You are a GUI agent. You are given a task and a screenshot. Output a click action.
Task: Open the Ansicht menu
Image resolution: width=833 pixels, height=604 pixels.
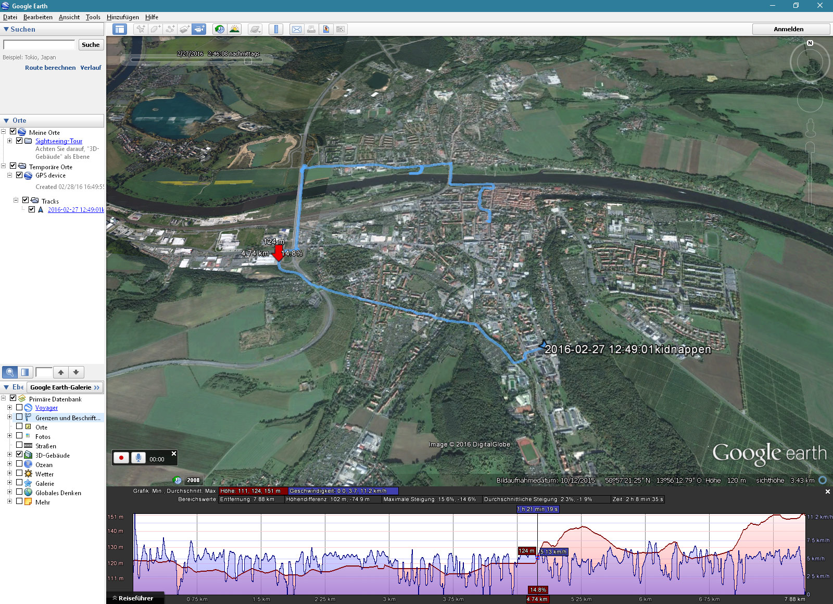tap(69, 17)
